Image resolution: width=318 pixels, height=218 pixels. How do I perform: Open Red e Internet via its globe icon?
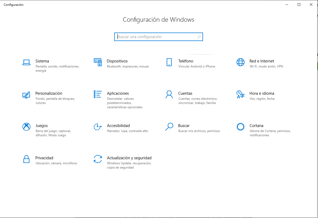pyautogui.click(x=241, y=62)
